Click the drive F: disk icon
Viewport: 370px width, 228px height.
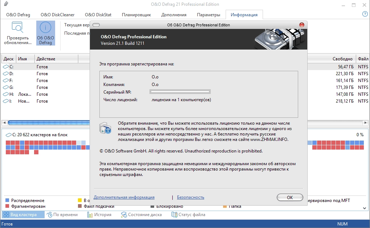click(x=6, y=80)
